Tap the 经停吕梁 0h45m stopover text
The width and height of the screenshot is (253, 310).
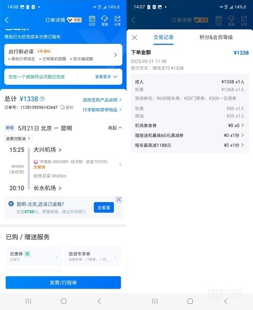pyautogui.click(x=49, y=176)
